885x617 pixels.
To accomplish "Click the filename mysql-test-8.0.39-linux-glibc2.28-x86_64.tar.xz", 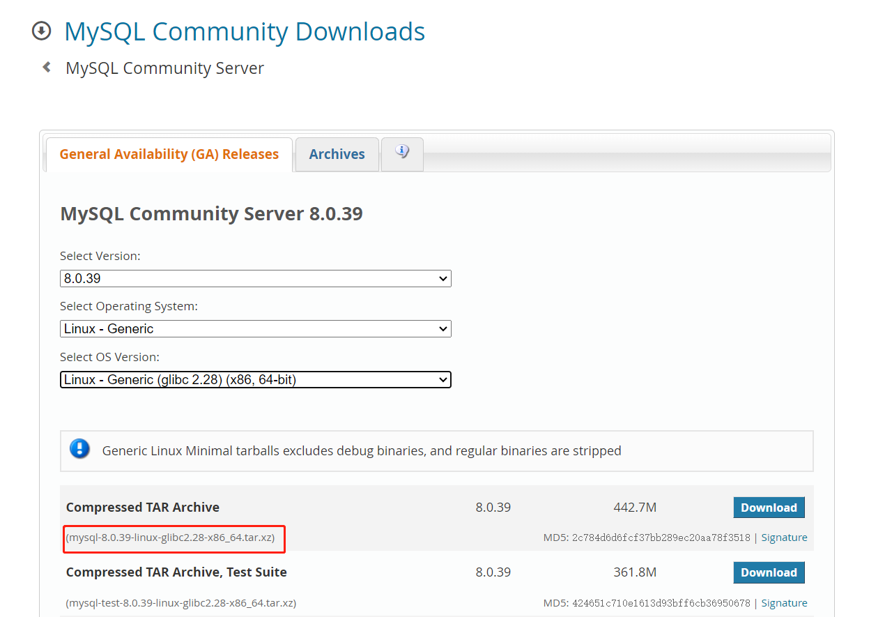I will coord(181,603).
